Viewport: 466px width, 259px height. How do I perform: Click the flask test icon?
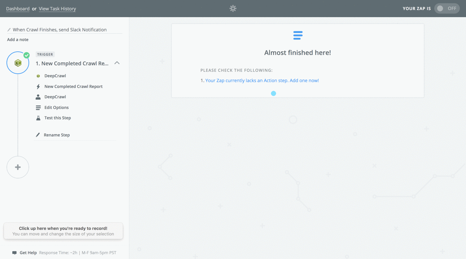(38, 118)
